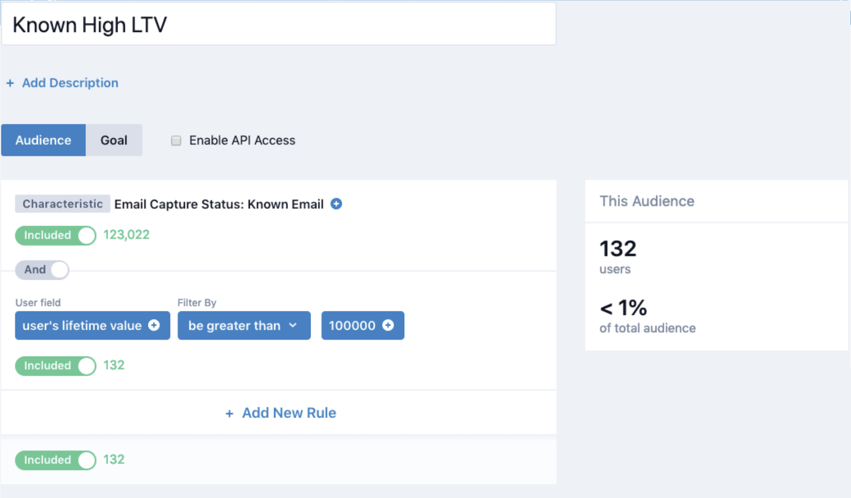Image resolution: width=851 pixels, height=498 pixels.
Task: Open the Goal tab
Action: click(x=114, y=140)
